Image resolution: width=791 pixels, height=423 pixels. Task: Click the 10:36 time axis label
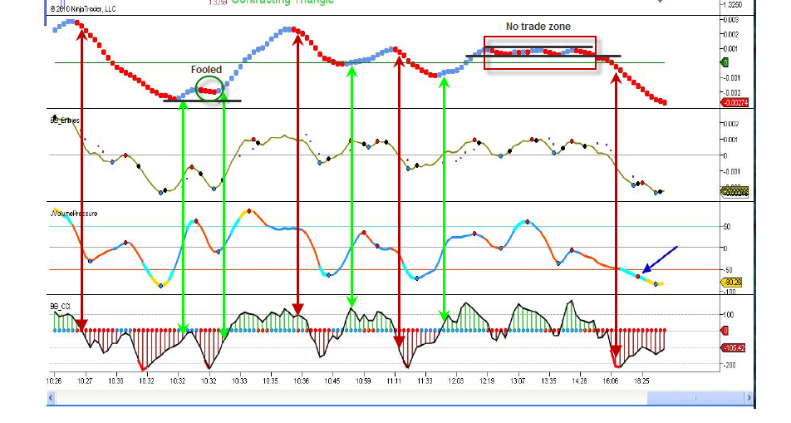pyautogui.click(x=301, y=381)
